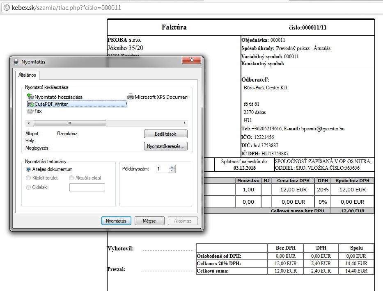
Task: Click the Nyomtatókeresés... button
Action: pos(165,146)
